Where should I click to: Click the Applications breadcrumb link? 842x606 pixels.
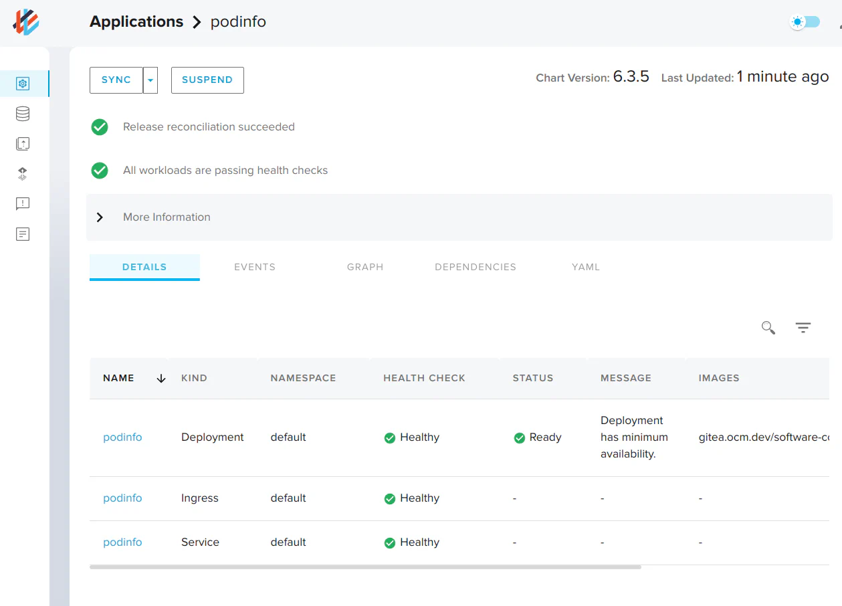(x=136, y=21)
